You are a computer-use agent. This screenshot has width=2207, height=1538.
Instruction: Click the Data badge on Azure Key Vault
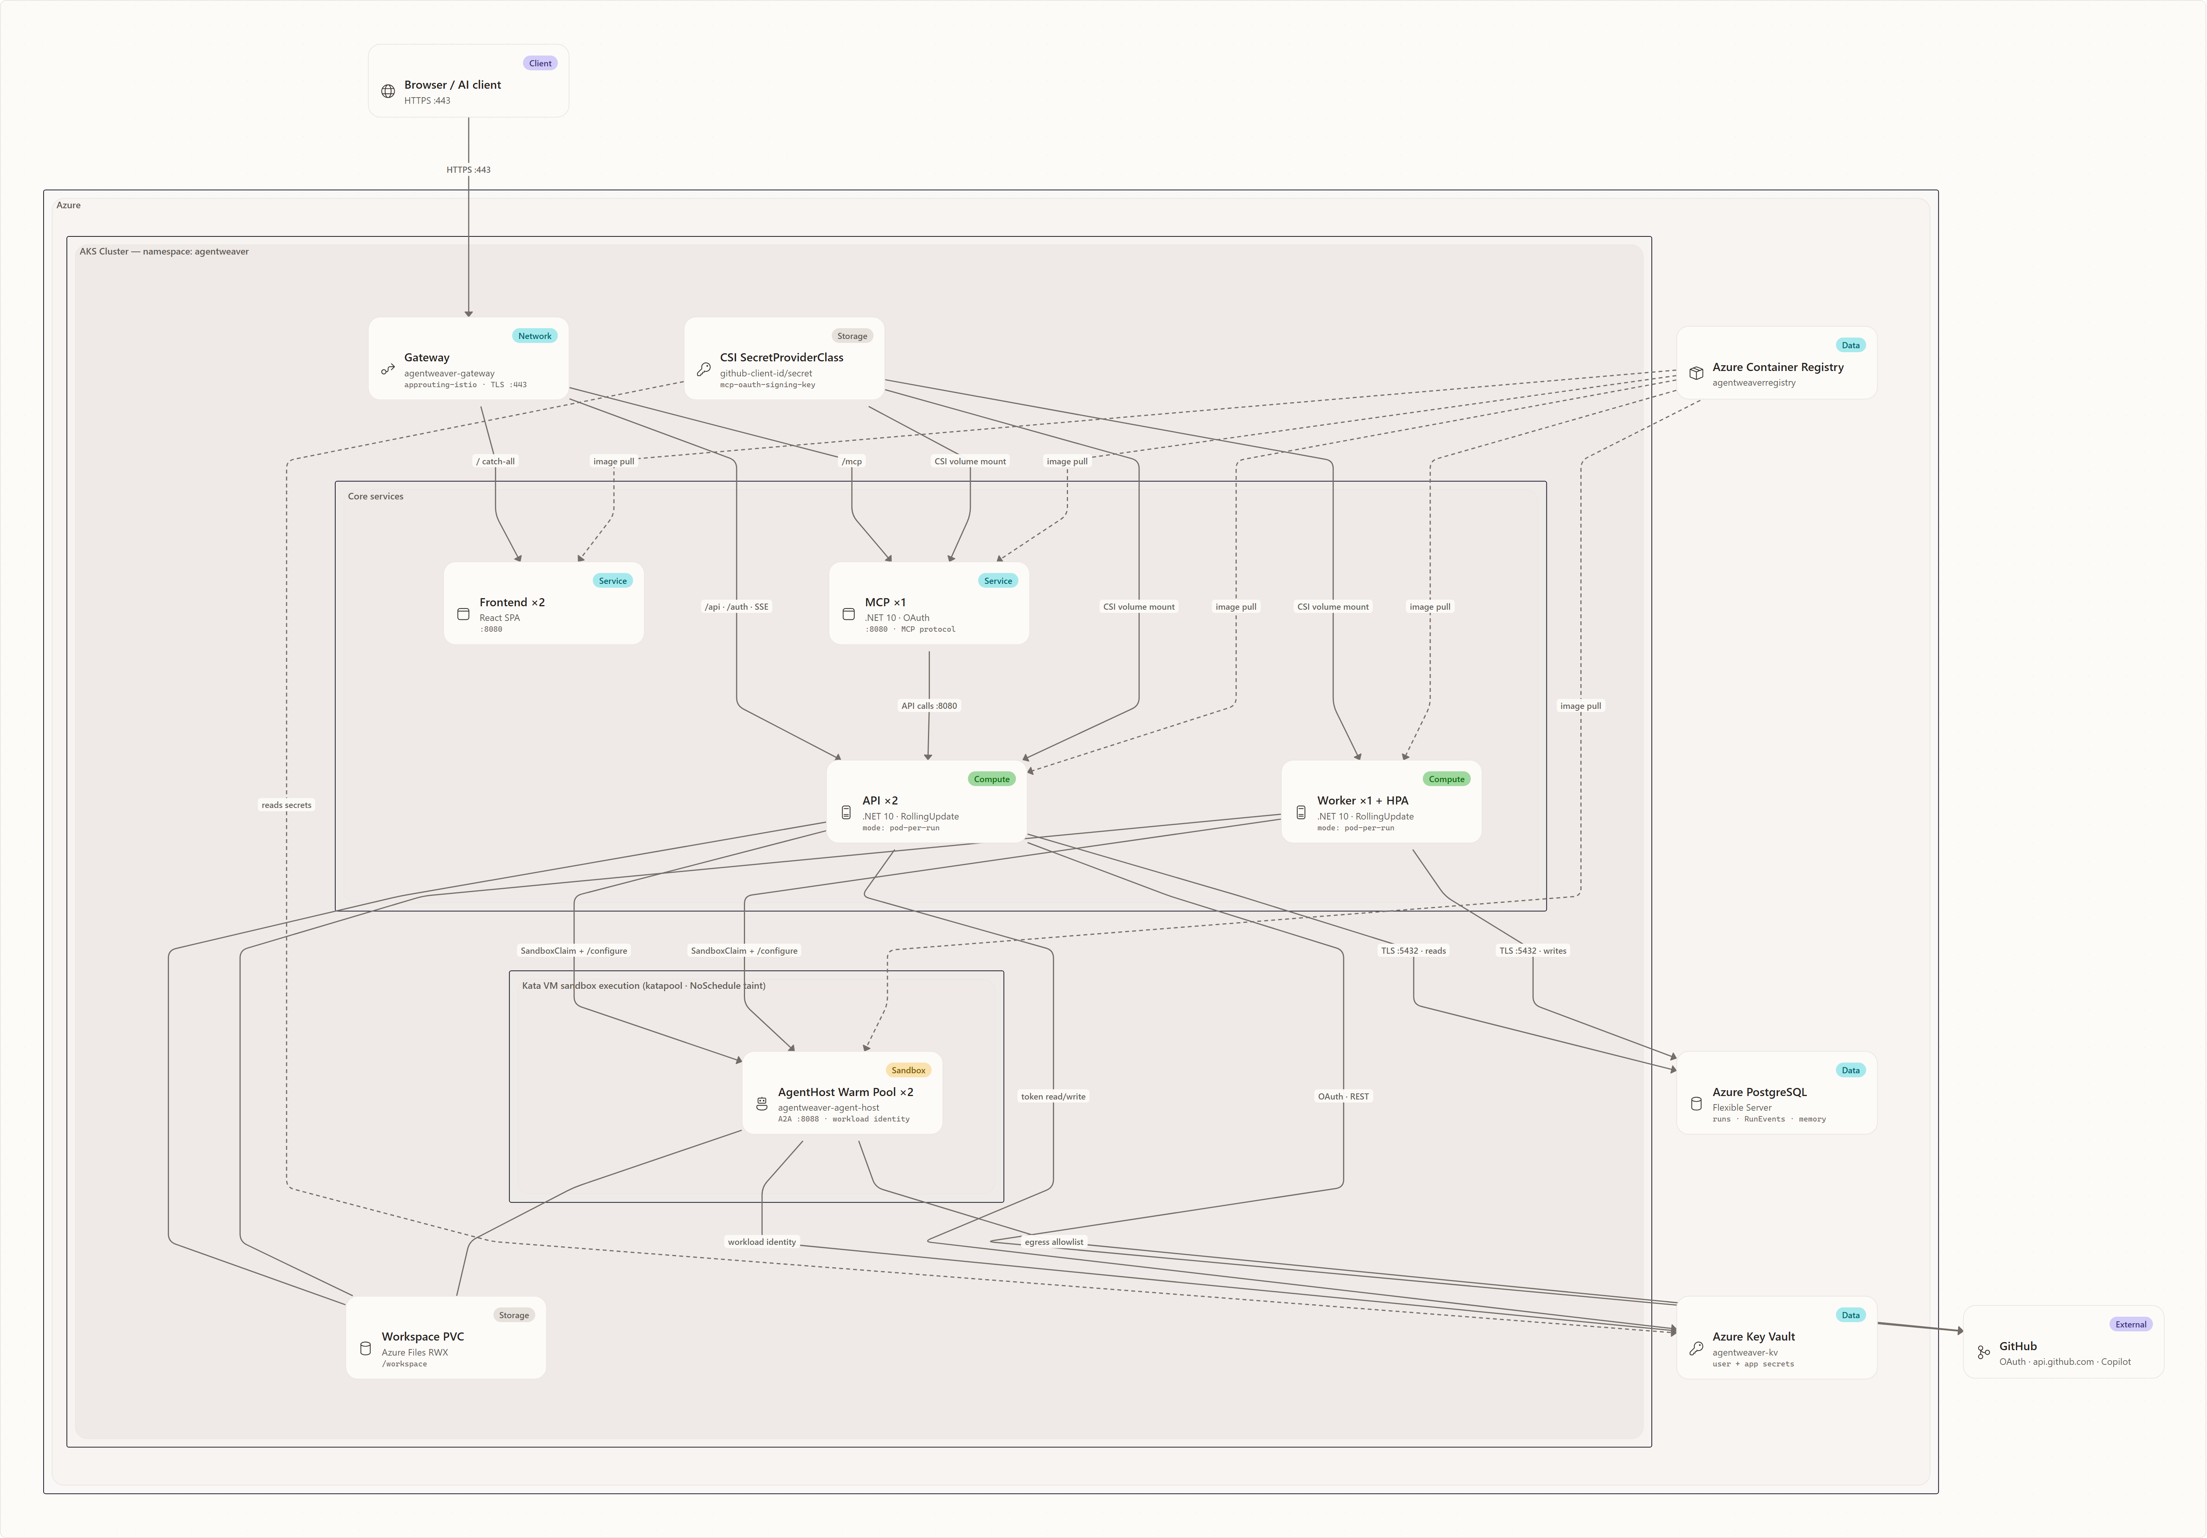1850,1315
